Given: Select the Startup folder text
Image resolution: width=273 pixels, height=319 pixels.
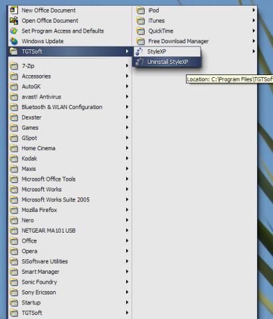Looking at the screenshot, I should [31, 302].
